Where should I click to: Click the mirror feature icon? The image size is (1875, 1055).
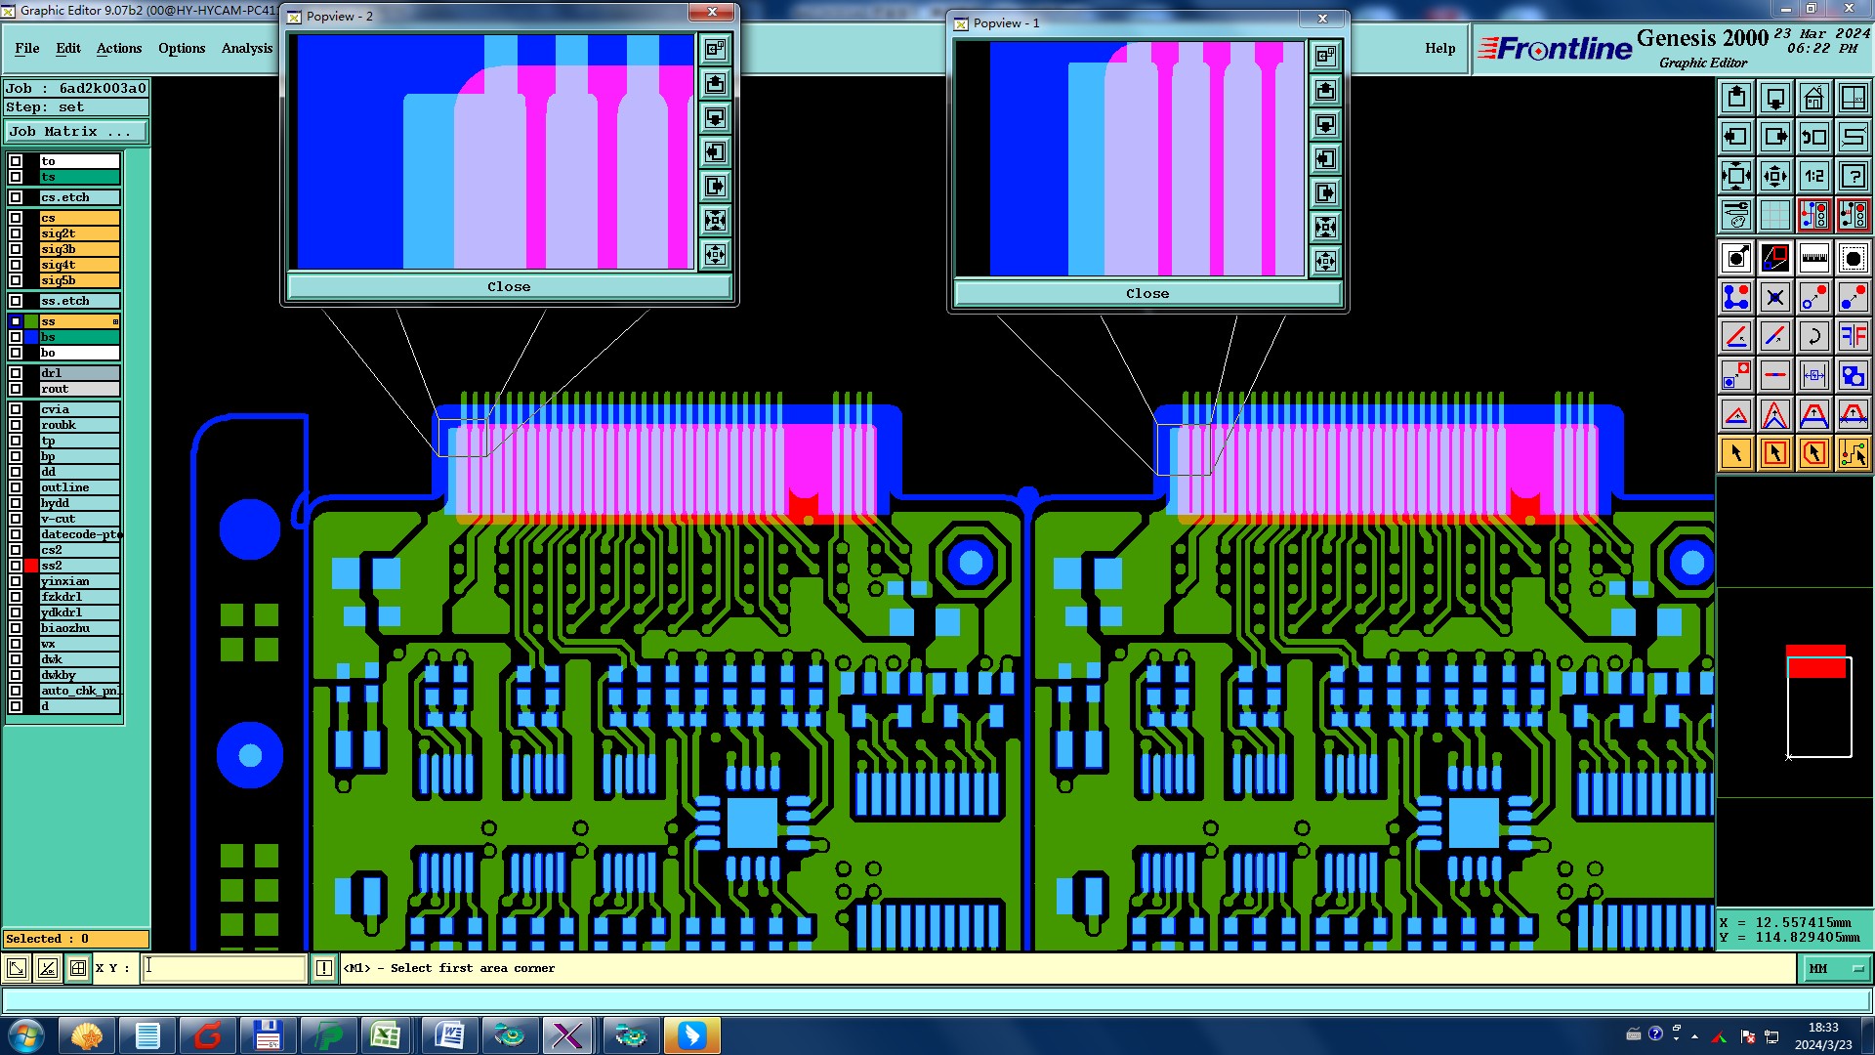1853,336
